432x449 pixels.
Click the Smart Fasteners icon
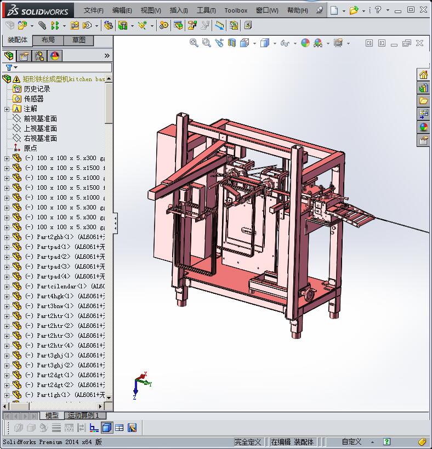point(75,25)
